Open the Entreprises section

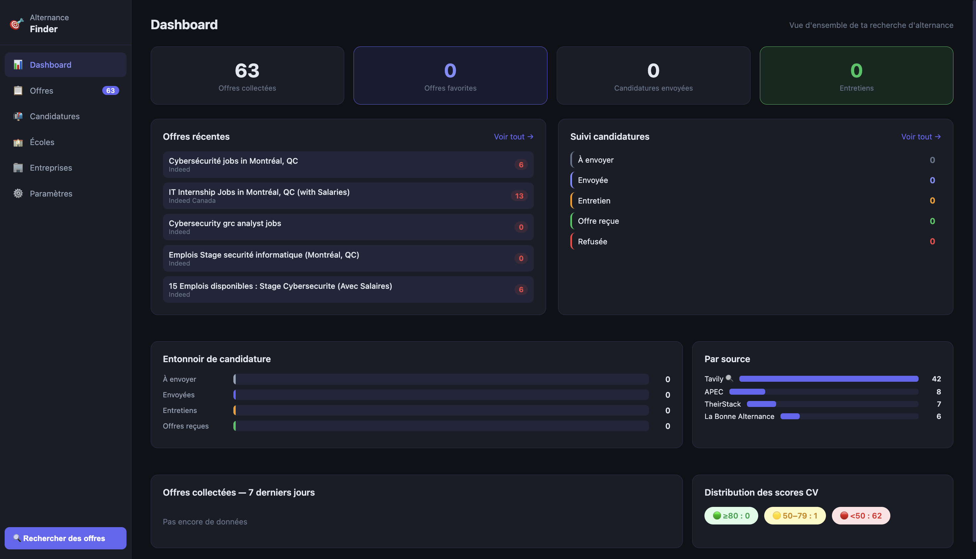[65, 168]
